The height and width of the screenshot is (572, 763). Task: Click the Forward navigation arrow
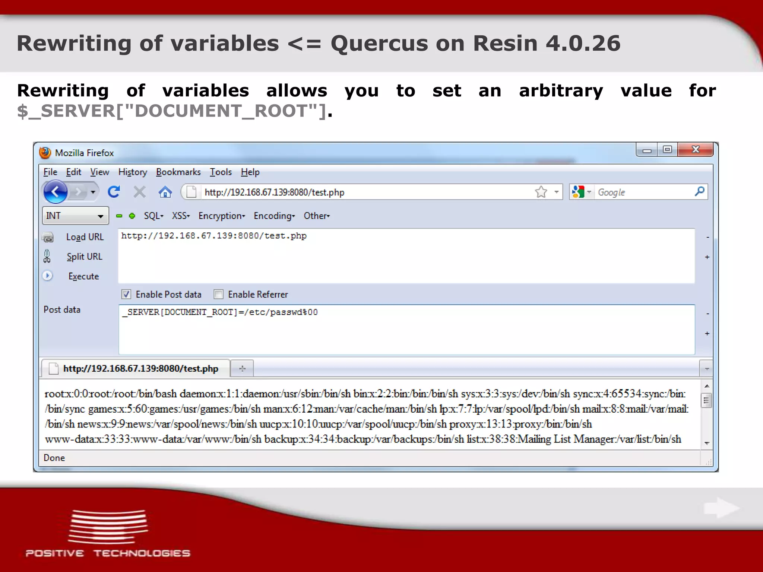click(78, 192)
